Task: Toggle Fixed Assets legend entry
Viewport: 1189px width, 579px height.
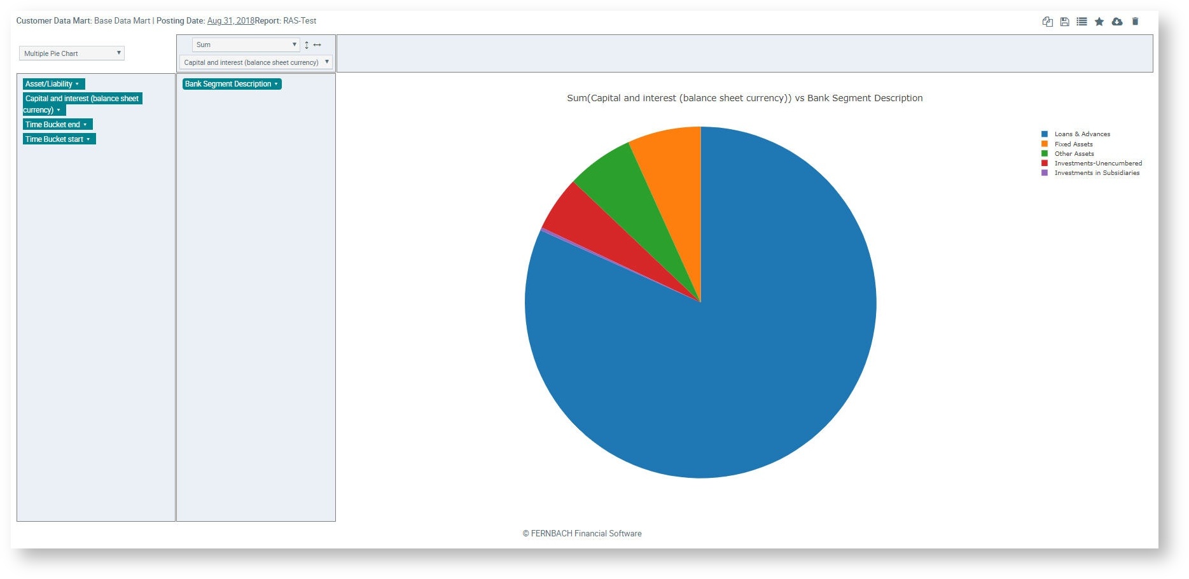Action: tap(1073, 144)
